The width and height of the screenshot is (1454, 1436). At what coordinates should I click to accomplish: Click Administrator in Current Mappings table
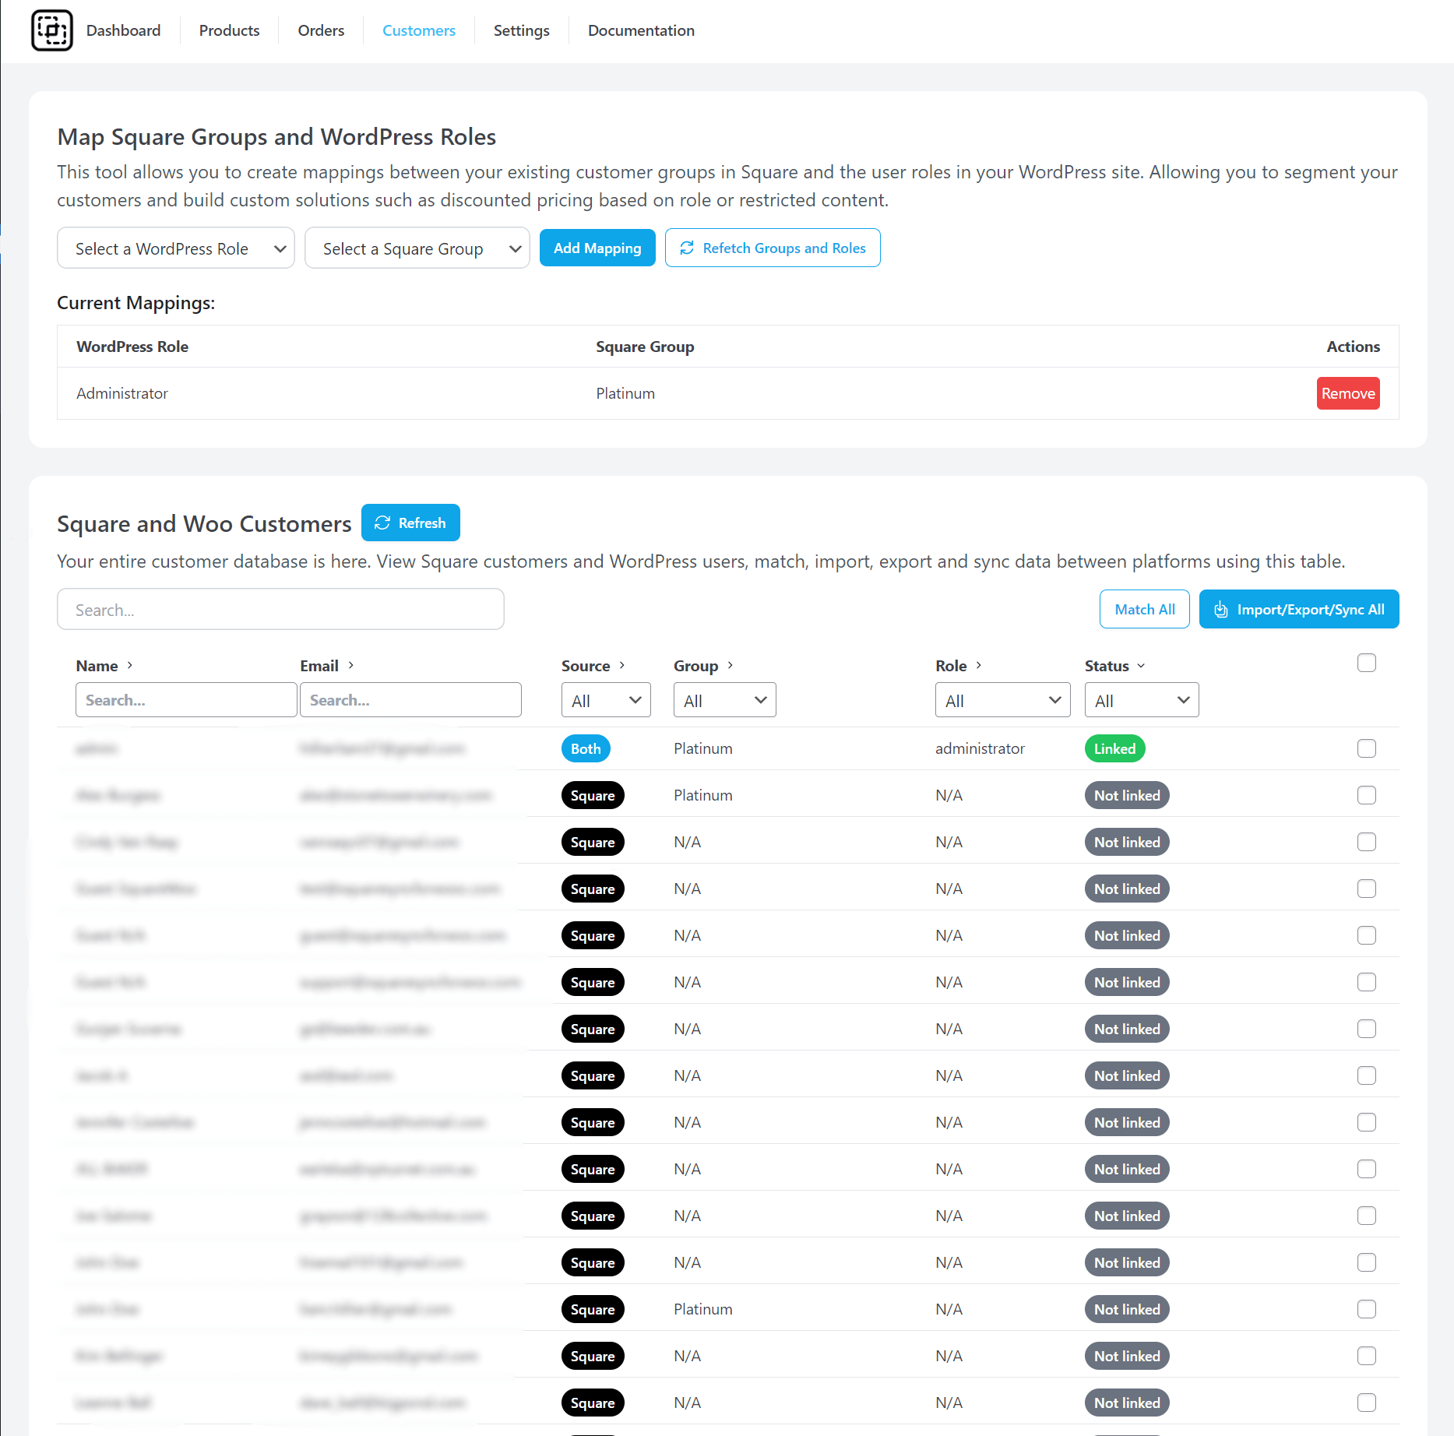click(x=122, y=393)
